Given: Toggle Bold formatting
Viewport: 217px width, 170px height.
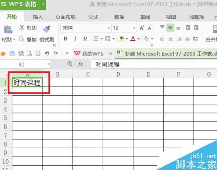Looking at the screenshot, I should (x=66, y=39).
